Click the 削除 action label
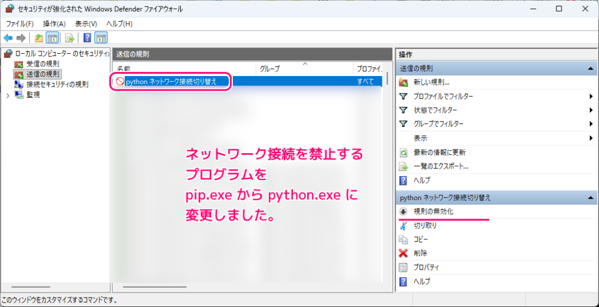Image resolution: width=599 pixels, height=307 pixels. coord(421,253)
